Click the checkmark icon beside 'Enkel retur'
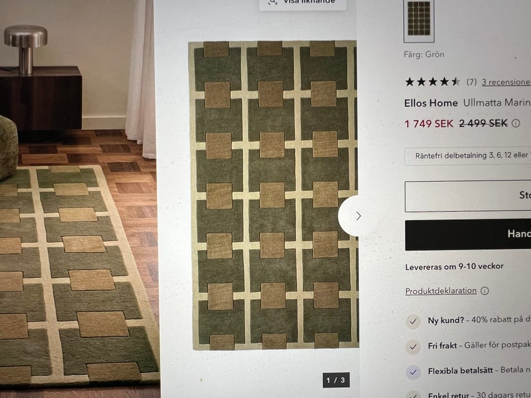The width and height of the screenshot is (531, 398). pyautogui.click(x=413, y=395)
